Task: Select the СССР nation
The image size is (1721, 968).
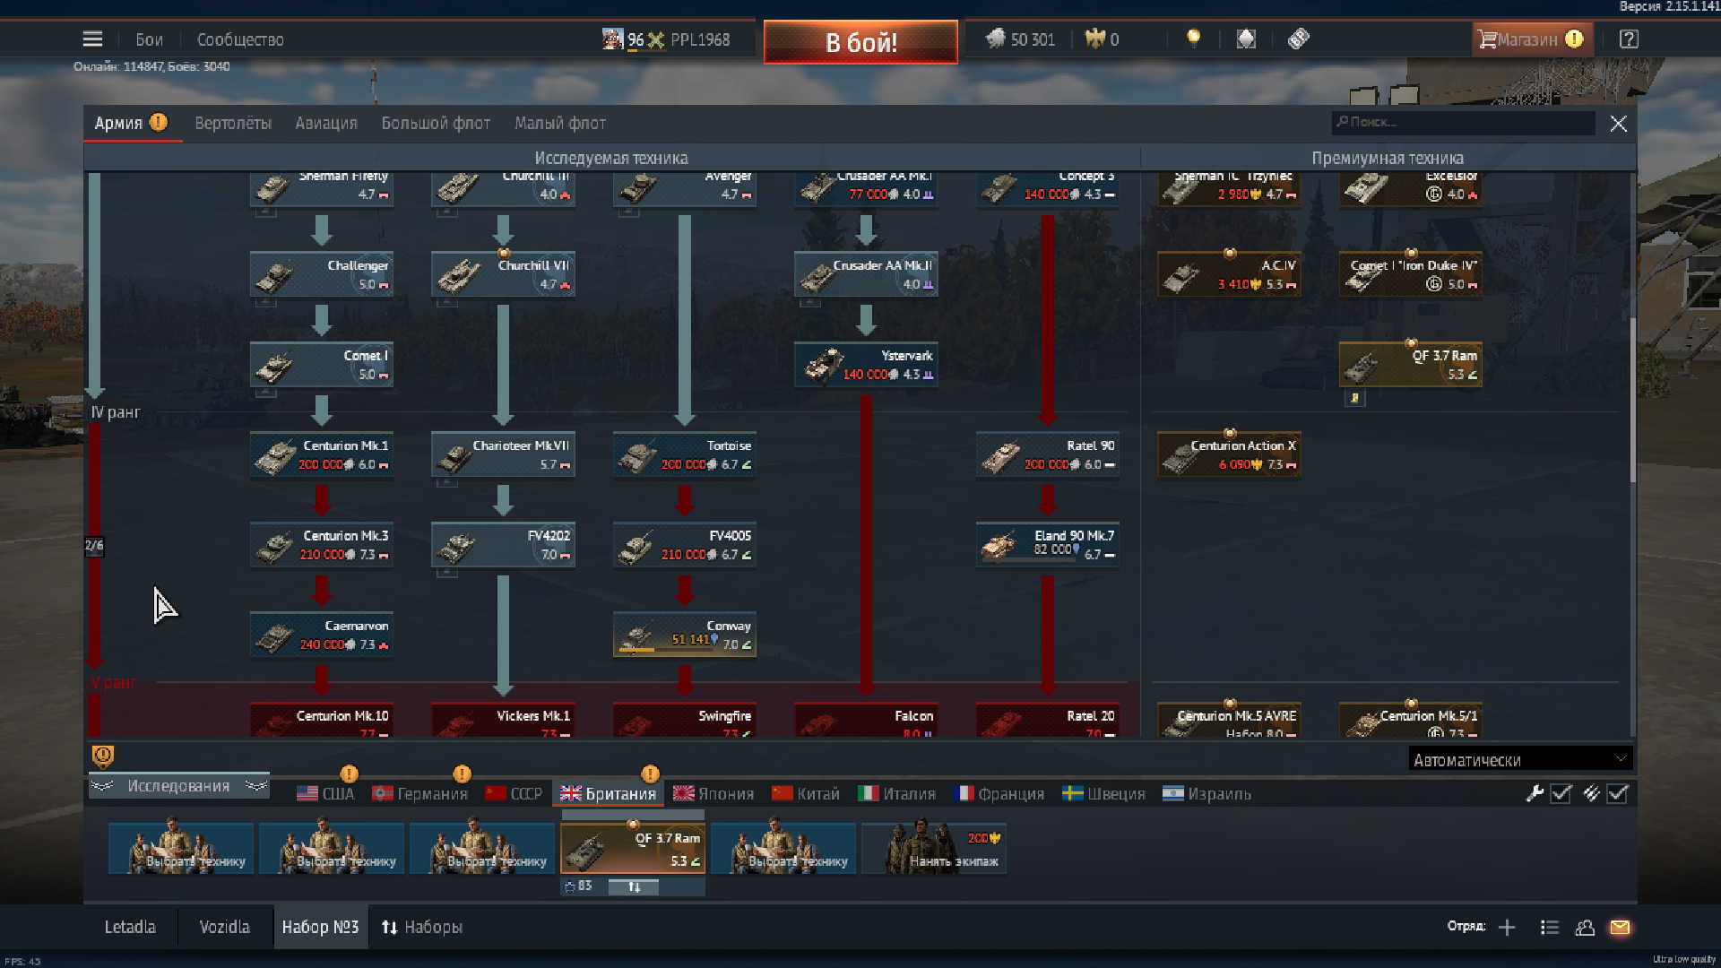Action: [x=515, y=793]
